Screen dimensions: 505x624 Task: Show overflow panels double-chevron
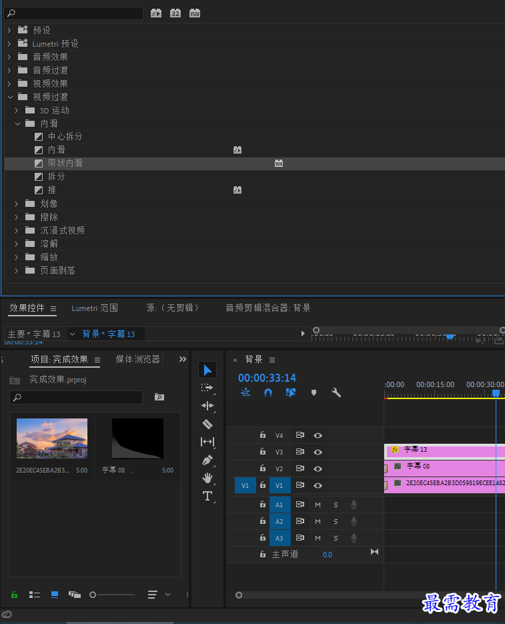[x=183, y=359]
